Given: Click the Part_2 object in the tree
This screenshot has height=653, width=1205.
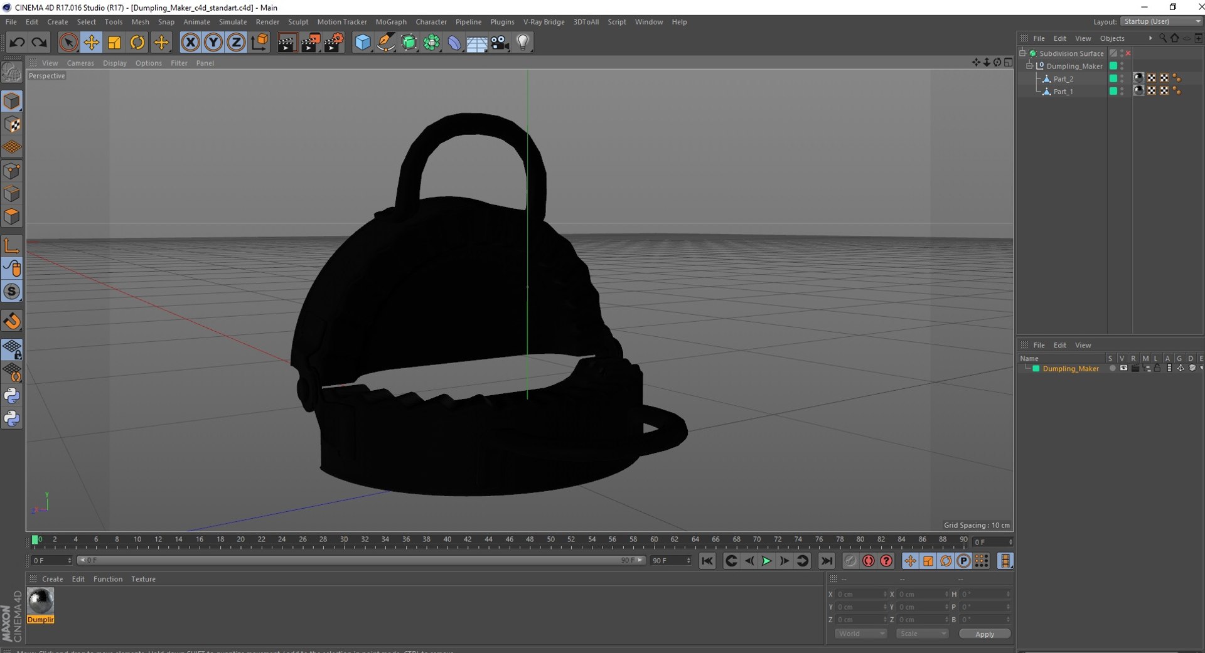Looking at the screenshot, I should pos(1063,79).
